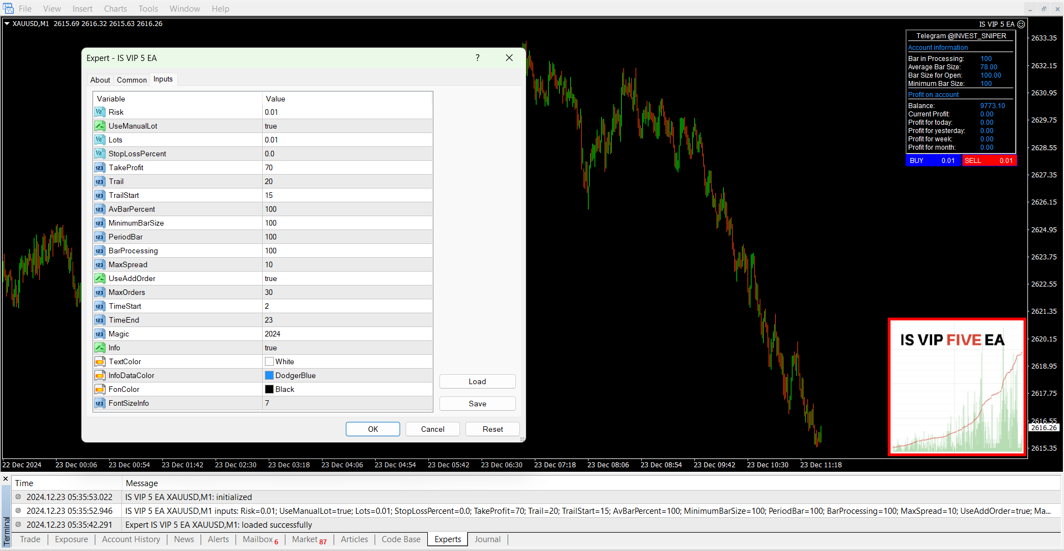Click the TakeProfit value field 70

tap(346, 167)
